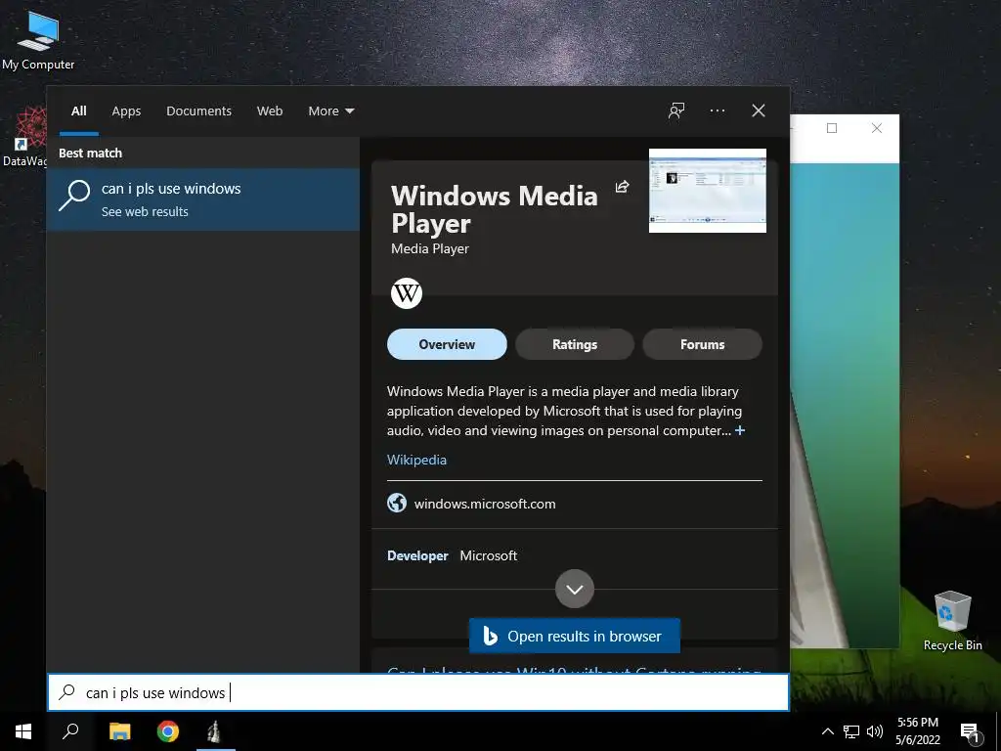Switch to the running app icon on taskbar
This screenshot has width=1001, height=751.
pos(215,731)
